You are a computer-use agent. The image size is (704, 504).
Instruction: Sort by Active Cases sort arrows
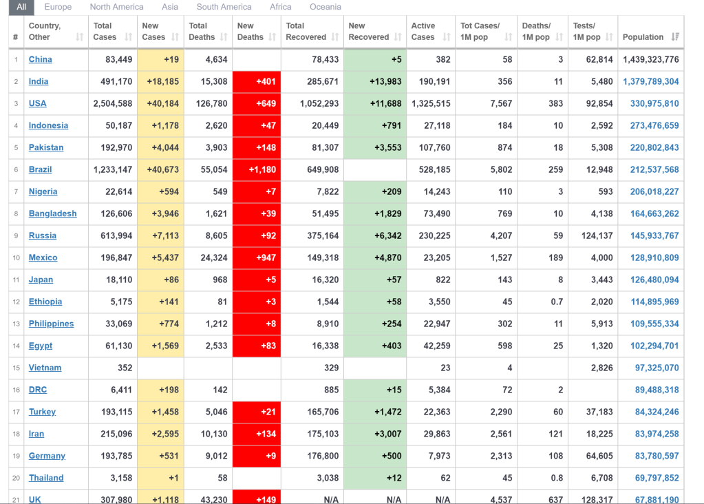coord(446,37)
